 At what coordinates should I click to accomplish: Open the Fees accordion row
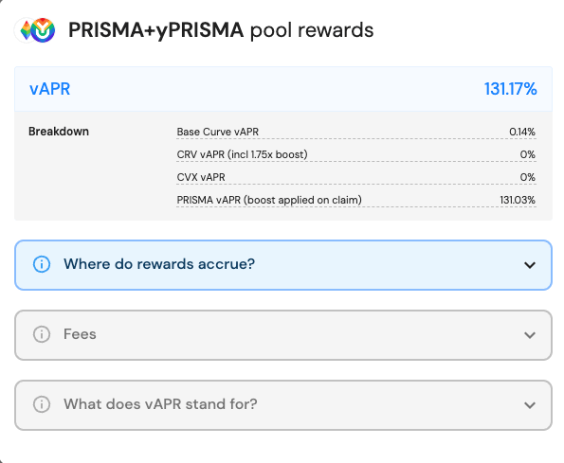(283, 335)
